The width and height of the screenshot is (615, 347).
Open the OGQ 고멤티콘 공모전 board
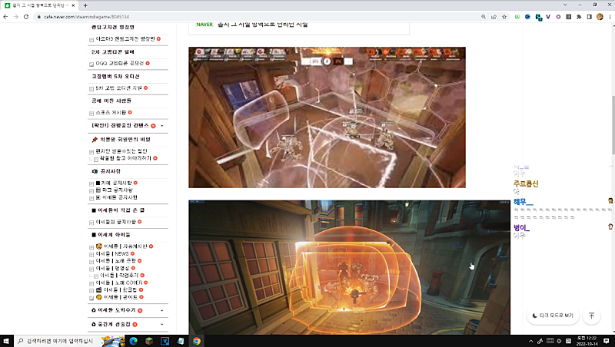[x=120, y=63]
